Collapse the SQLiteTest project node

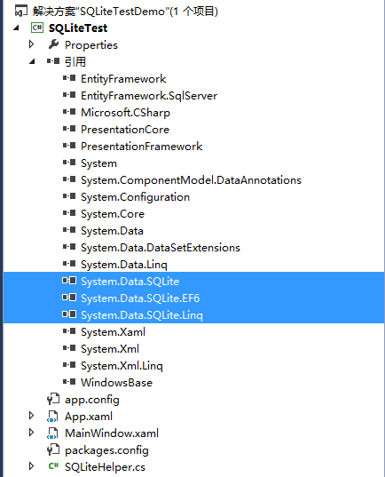pos(16,28)
